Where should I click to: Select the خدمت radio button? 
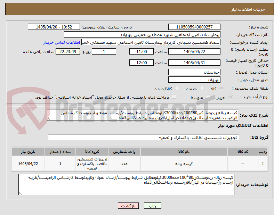[x=202, y=88]
